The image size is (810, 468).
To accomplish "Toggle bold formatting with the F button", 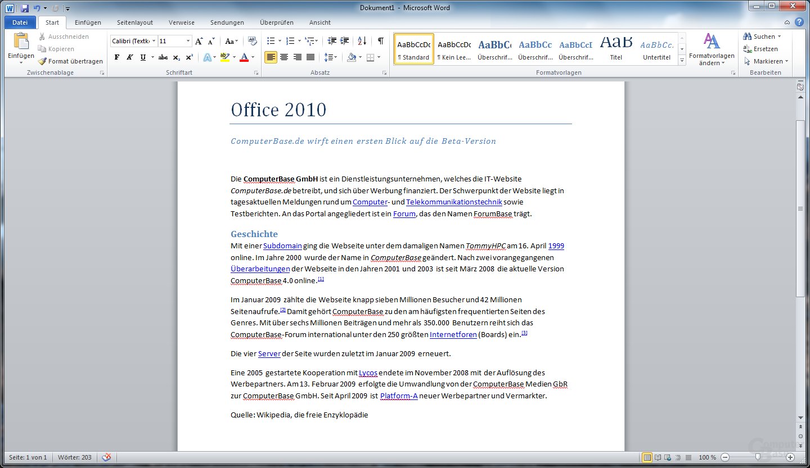I will [117, 57].
